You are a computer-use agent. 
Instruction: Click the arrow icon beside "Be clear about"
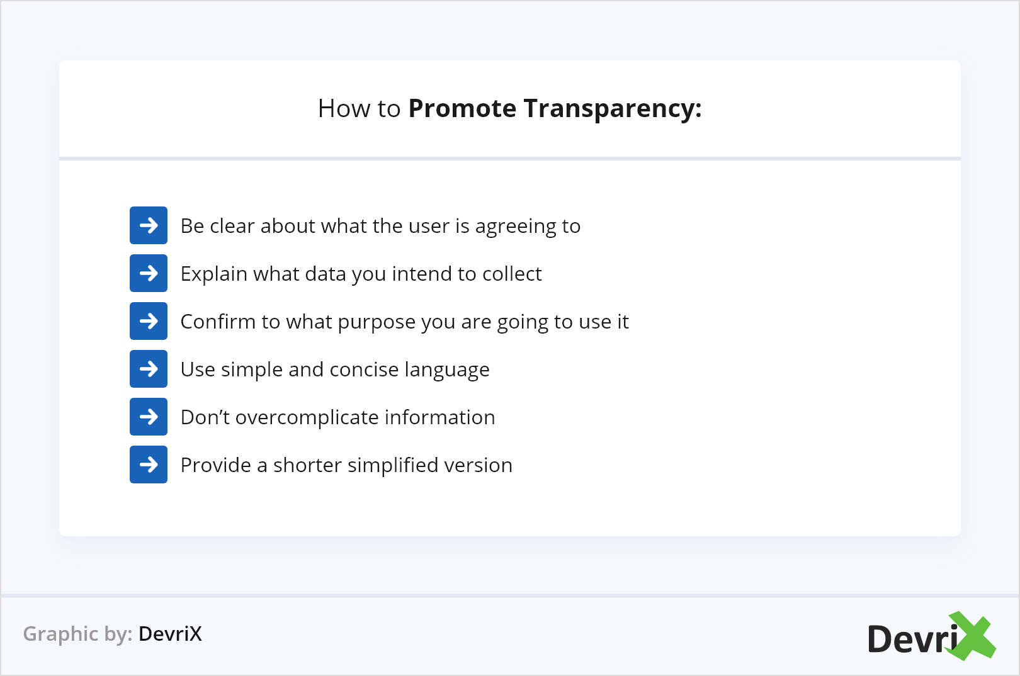click(149, 225)
